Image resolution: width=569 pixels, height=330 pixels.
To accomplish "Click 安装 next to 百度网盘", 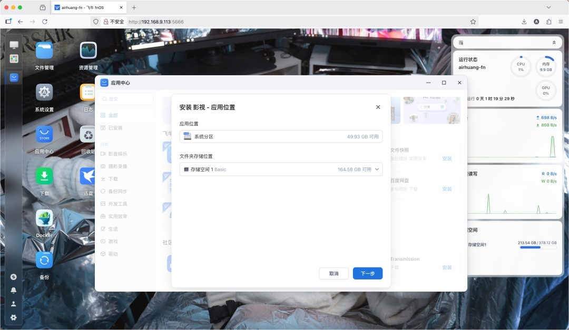I will coord(447,189).
